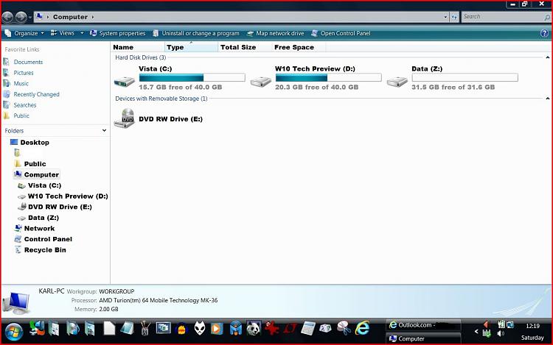Screen dimensions: 553x345
Task: Open the Windows Start orb
Action: coord(14,331)
